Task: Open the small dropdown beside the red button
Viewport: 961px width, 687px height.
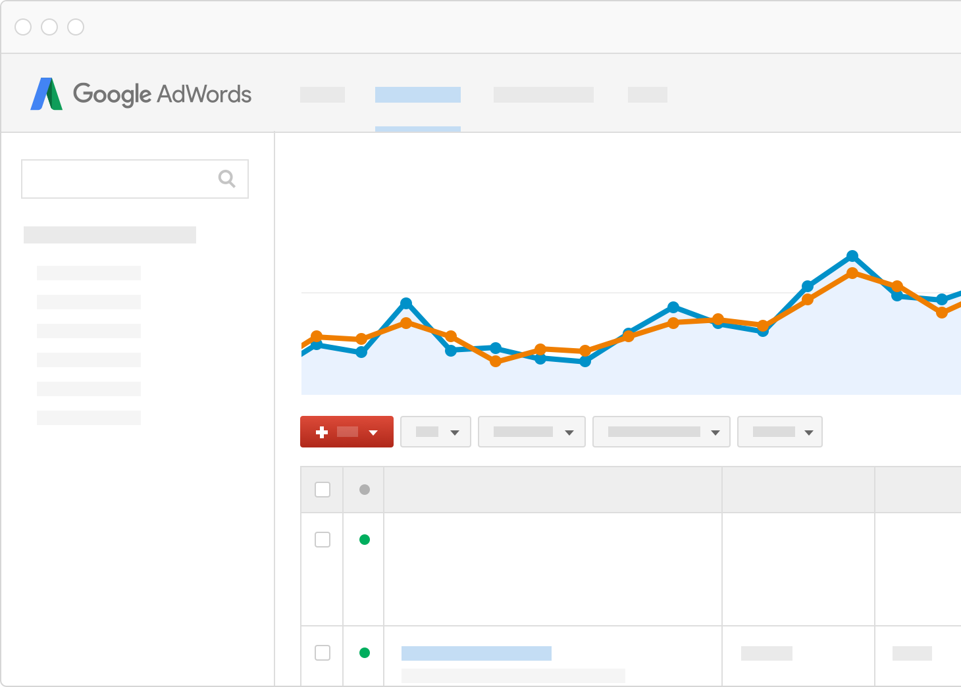Action: 436,432
